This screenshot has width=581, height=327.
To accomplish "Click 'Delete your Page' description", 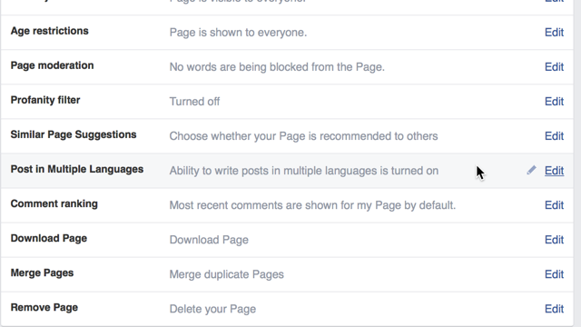I will click(212, 309).
